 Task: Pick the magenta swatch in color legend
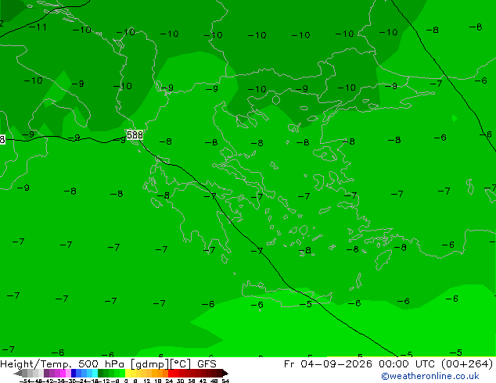(63, 373)
